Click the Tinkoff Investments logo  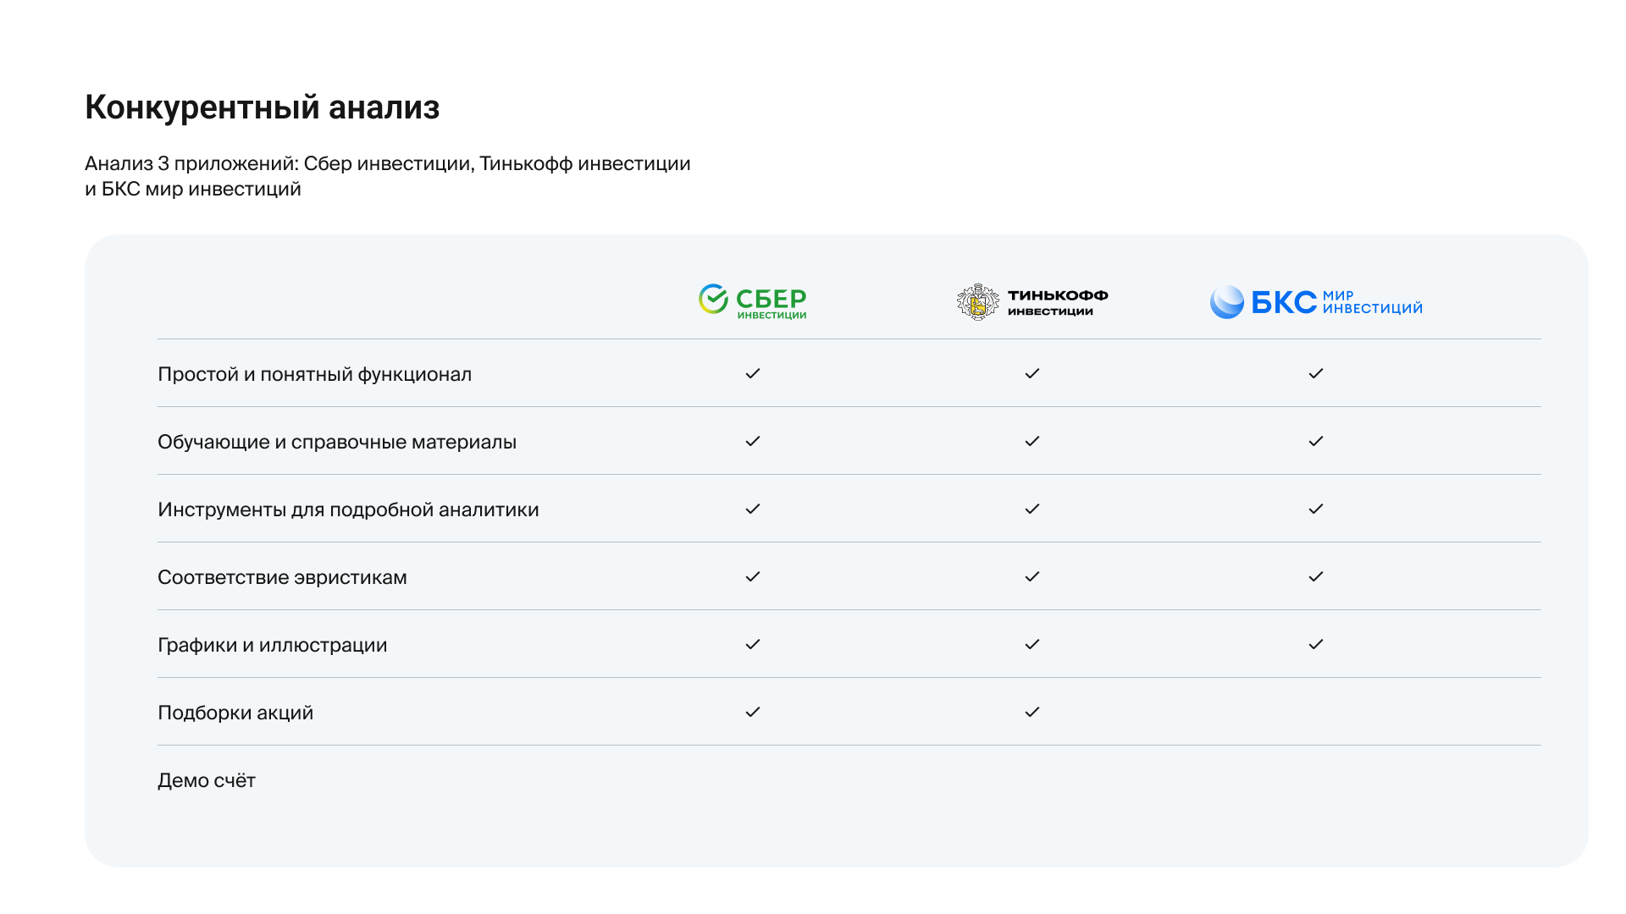[1032, 302]
